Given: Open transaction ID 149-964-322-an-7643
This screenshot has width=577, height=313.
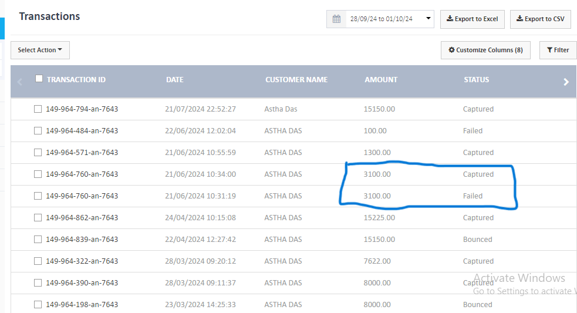Looking at the screenshot, I should click(82, 261).
